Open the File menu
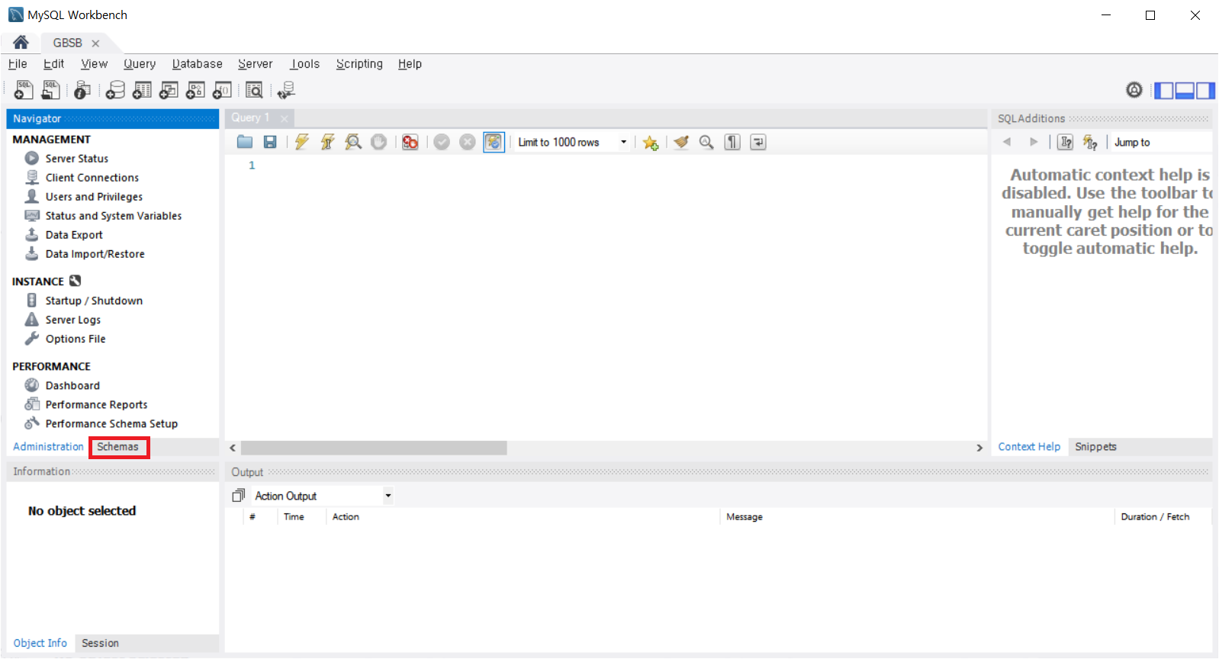 click(x=18, y=64)
